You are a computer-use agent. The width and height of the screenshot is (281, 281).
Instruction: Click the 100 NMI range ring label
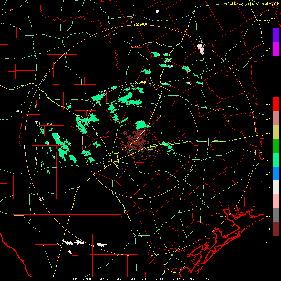[x=140, y=25]
